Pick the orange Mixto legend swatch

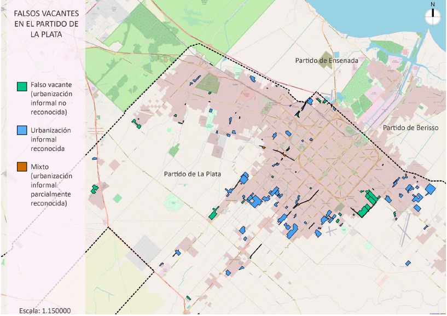[x=22, y=166]
